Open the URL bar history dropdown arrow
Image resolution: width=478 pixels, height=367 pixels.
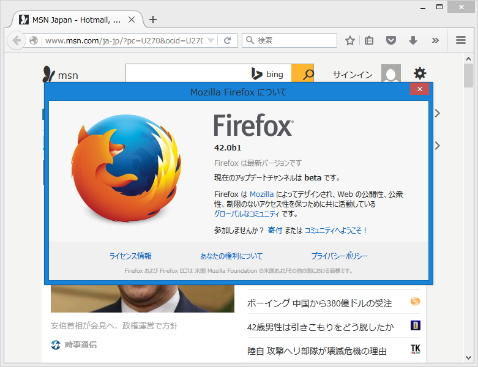coord(211,40)
